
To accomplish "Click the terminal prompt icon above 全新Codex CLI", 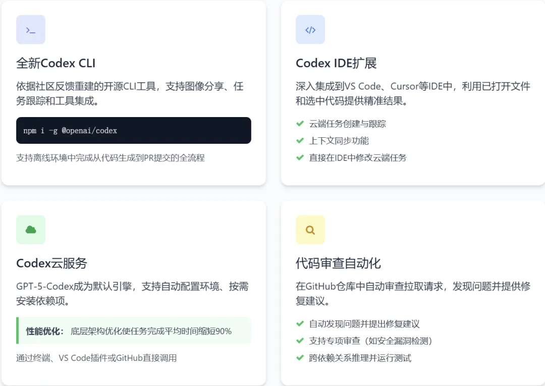I will pyautogui.click(x=31, y=30).
